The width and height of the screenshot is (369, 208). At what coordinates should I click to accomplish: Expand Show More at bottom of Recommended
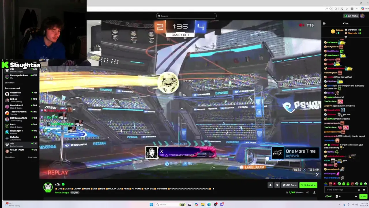[10, 157]
